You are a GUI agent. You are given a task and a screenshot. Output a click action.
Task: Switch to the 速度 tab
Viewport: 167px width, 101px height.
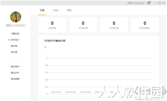point(69,10)
